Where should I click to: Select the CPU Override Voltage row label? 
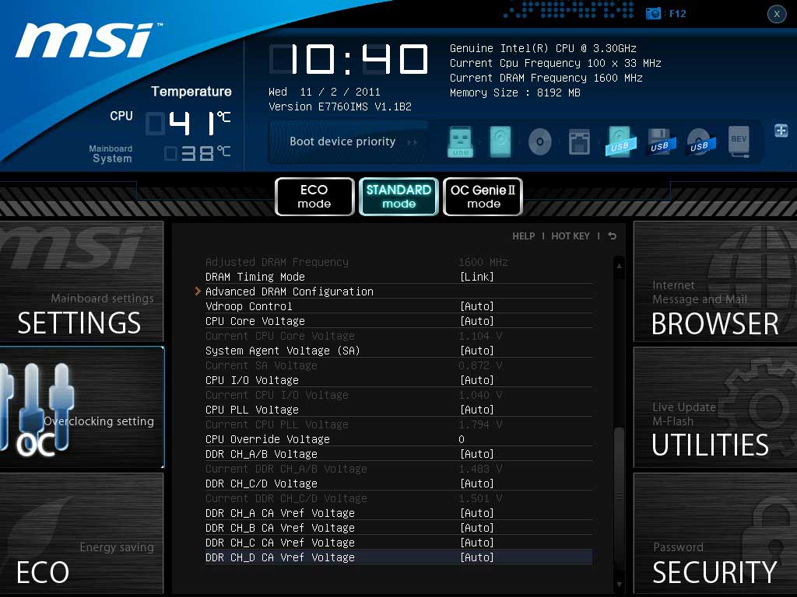point(268,439)
